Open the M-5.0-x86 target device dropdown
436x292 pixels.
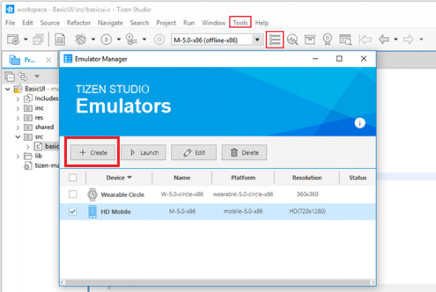pos(257,40)
